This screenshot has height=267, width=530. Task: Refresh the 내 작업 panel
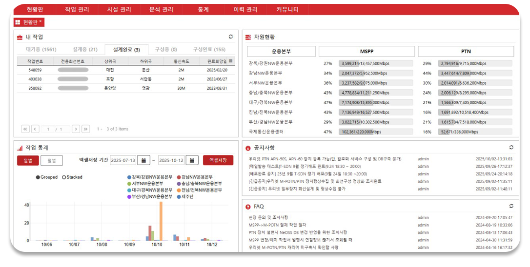click(x=231, y=37)
